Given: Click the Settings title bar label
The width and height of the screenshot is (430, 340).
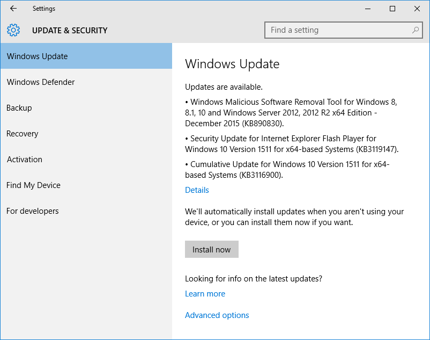Looking at the screenshot, I should [44, 9].
